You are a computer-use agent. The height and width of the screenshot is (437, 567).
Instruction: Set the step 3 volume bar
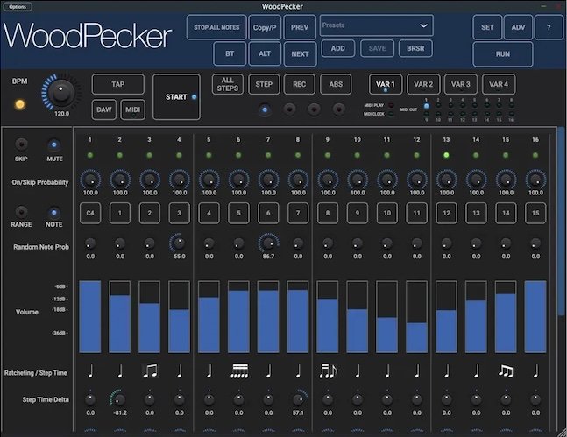[x=149, y=317]
